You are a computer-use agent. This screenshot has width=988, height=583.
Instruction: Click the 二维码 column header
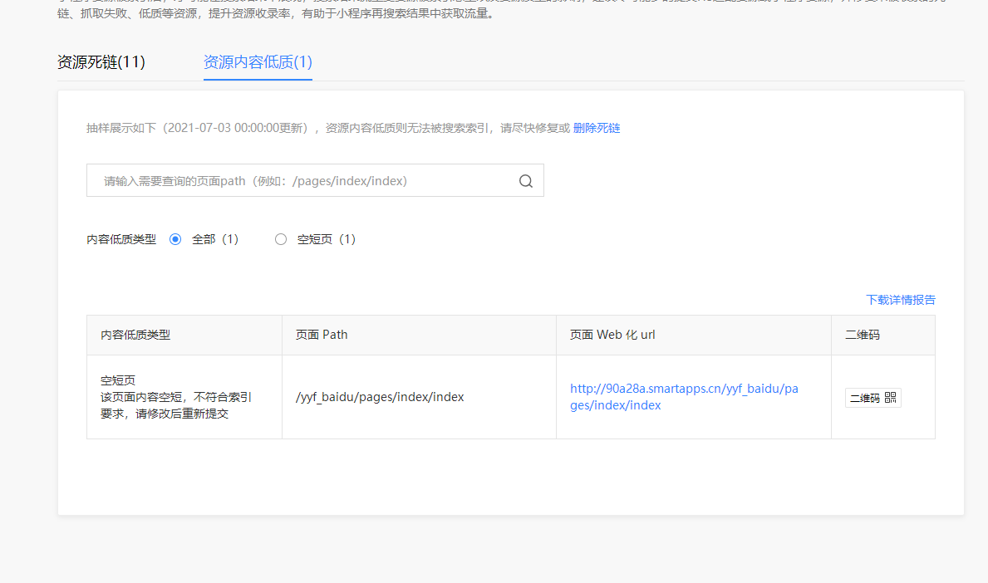(863, 334)
